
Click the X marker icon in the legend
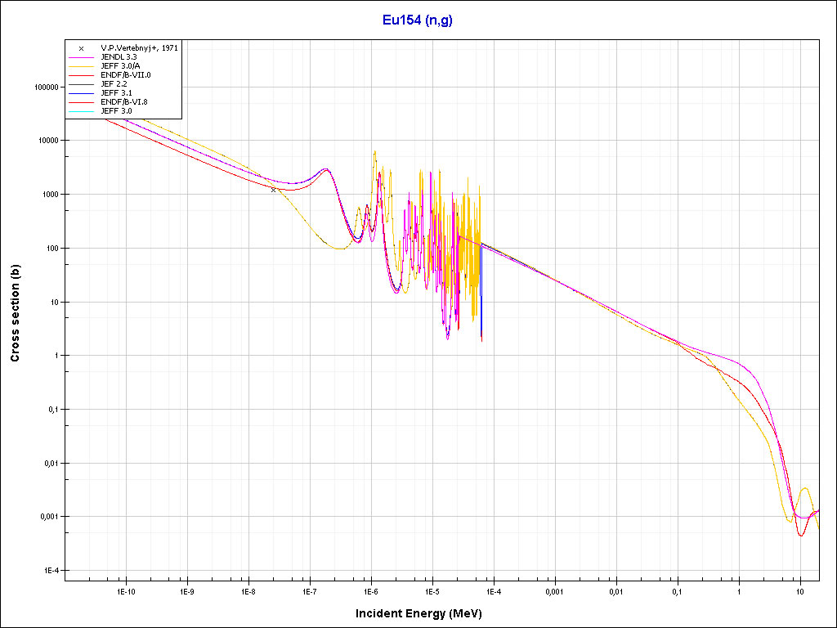(x=81, y=48)
